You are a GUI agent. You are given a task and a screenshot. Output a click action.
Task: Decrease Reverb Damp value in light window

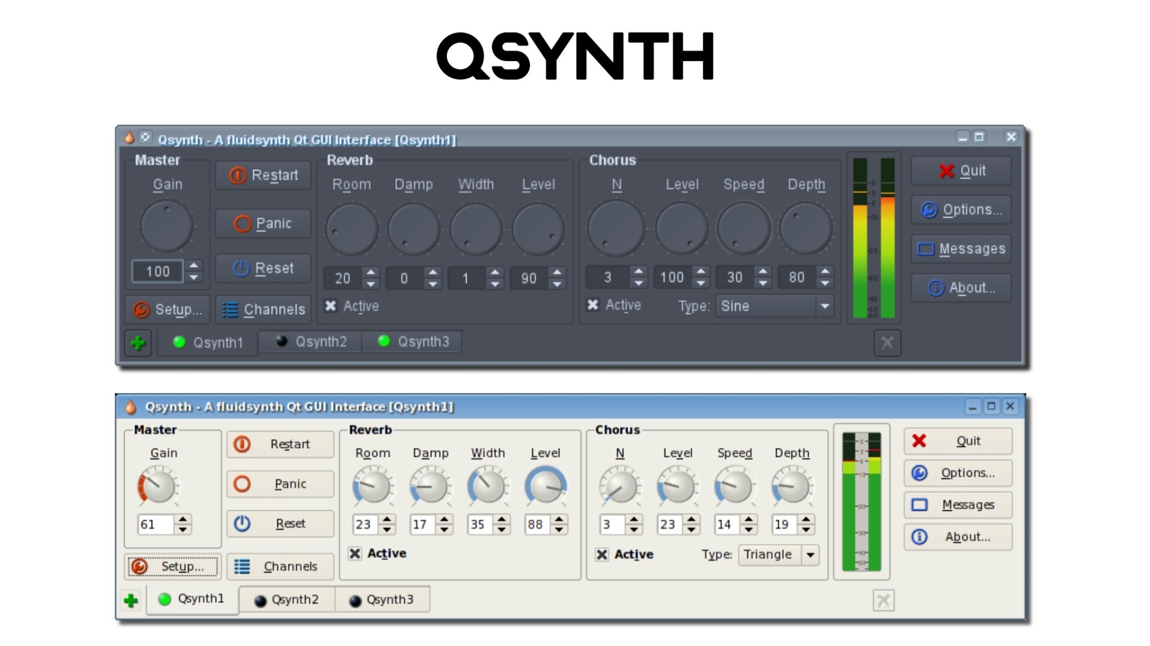[444, 530]
